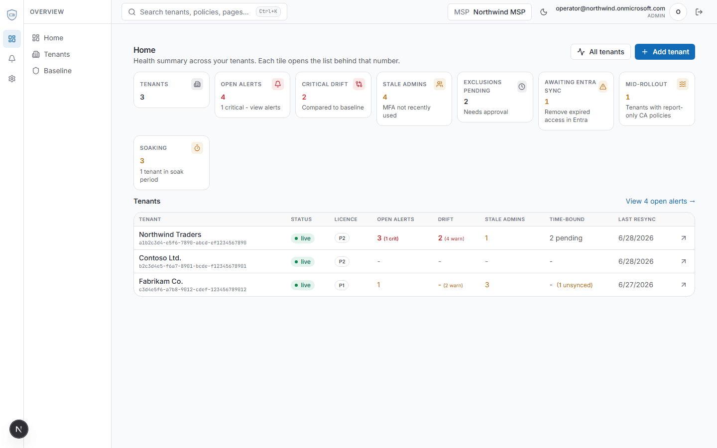Screen dimensions: 717x448
Task: Click the Stale Admins people icon
Action: tap(440, 84)
